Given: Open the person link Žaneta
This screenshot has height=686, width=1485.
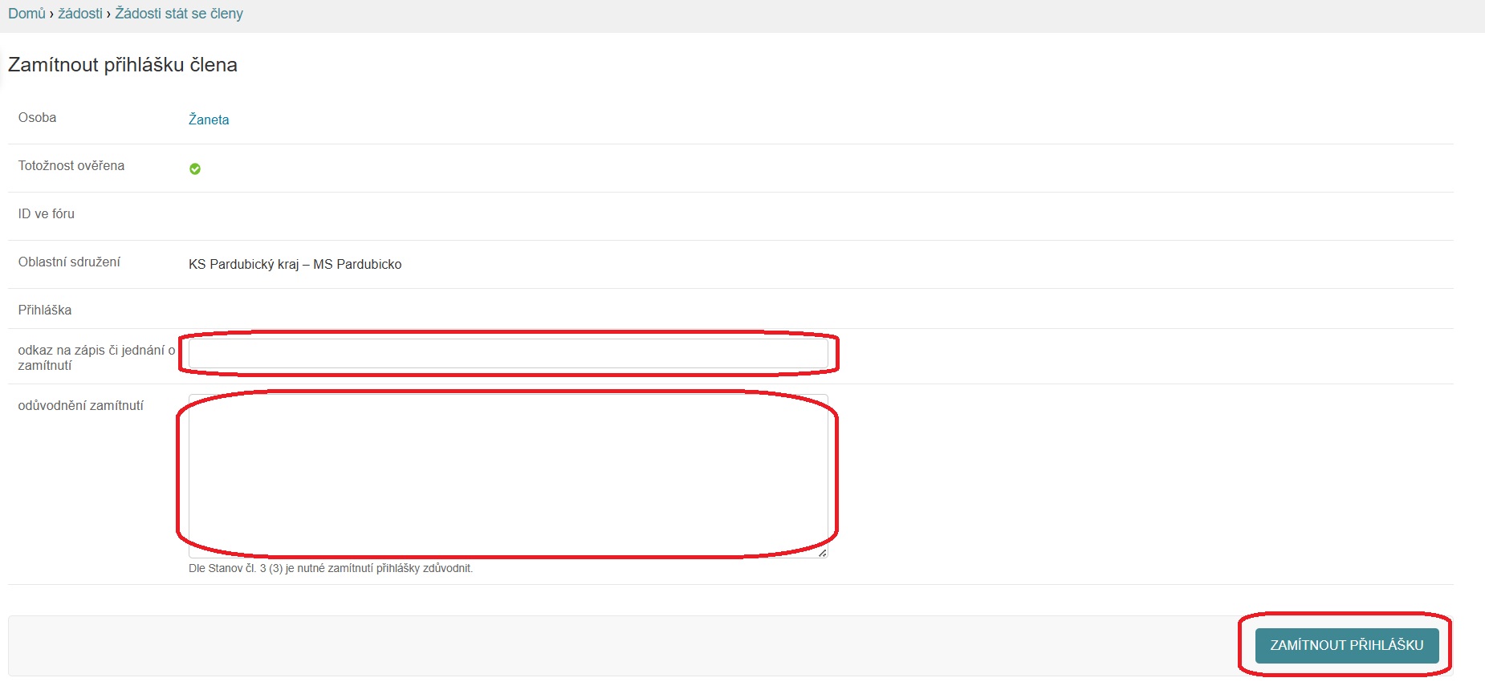Looking at the screenshot, I should click(x=209, y=120).
